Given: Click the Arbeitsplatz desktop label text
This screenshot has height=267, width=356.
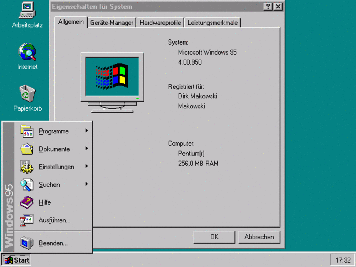Looking at the screenshot, I should pyautogui.click(x=27, y=25).
